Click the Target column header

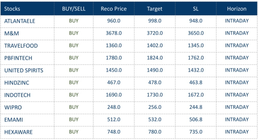(155, 9)
